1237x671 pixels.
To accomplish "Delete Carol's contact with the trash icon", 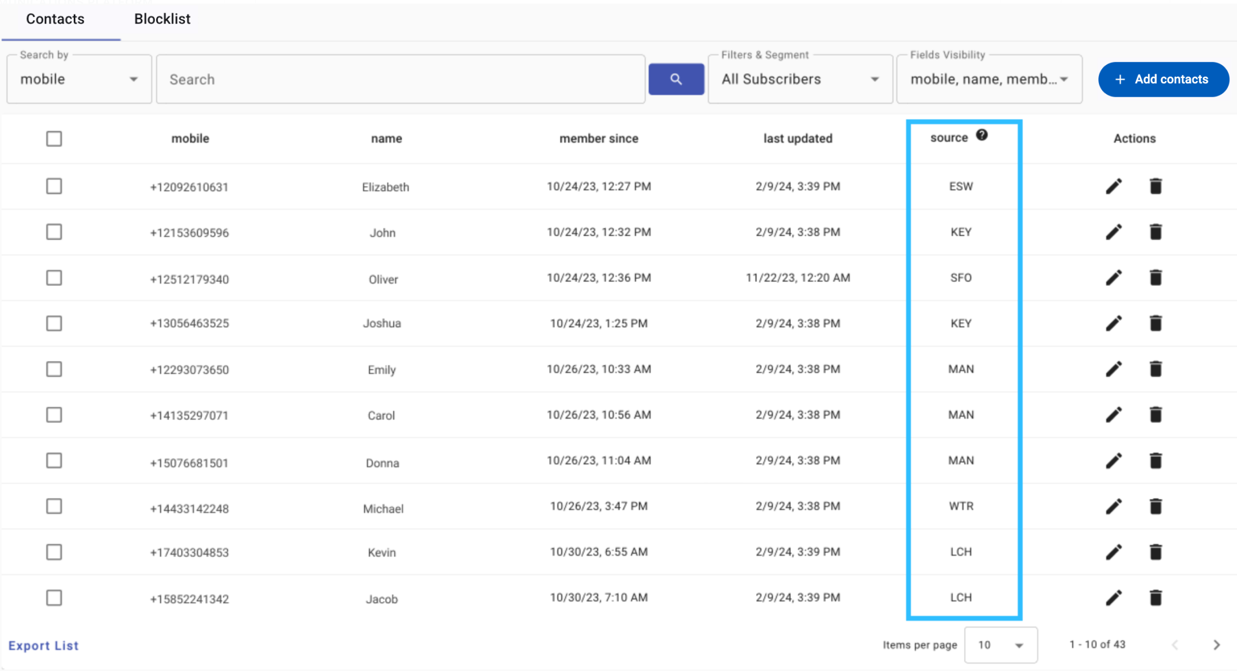I will (x=1156, y=415).
